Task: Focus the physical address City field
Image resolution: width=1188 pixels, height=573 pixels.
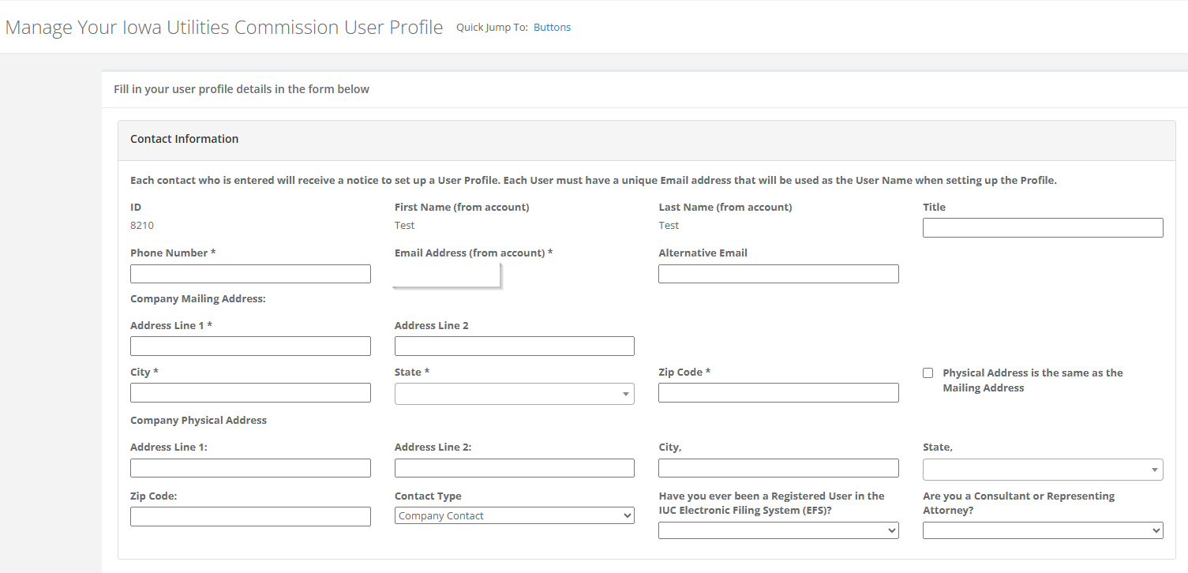Action: [x=778, y=468]
